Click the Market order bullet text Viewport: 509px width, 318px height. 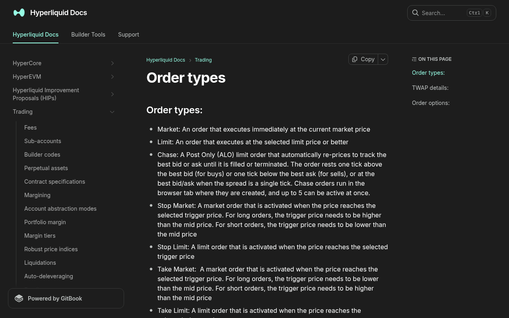point(264,129)
